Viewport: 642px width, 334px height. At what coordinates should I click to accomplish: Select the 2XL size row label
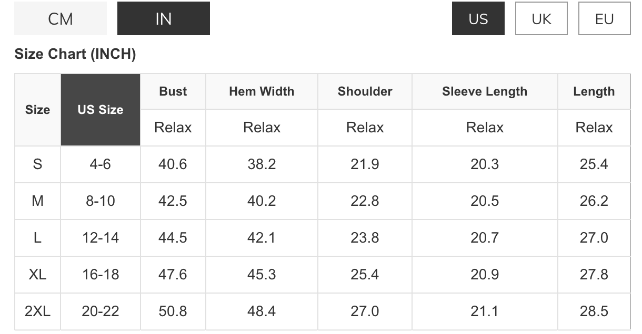(x=37, y=311)
